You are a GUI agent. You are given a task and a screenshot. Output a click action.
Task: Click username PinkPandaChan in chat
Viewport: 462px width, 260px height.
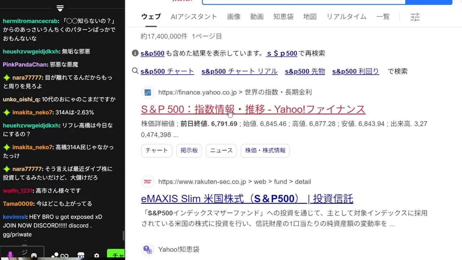pyautogui.click(x=25, y=65)
